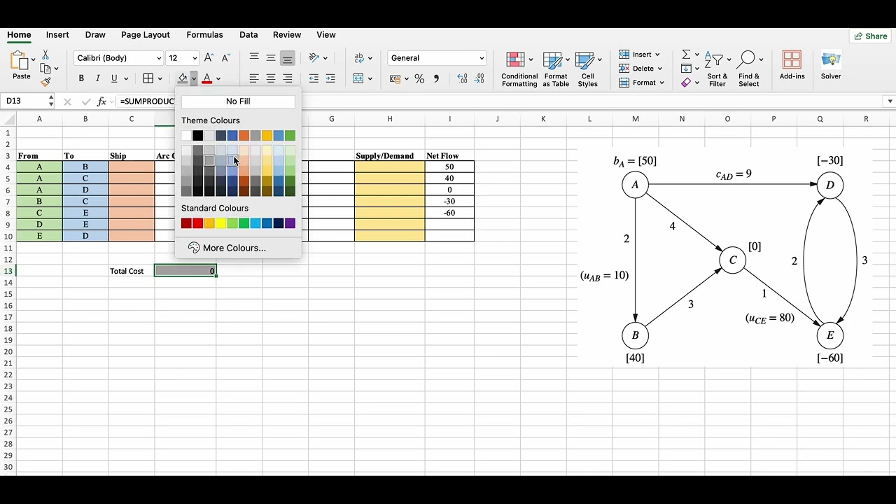Open the Calibri (Body) font dropdown

pyautogui.click(x=119, y=58)
